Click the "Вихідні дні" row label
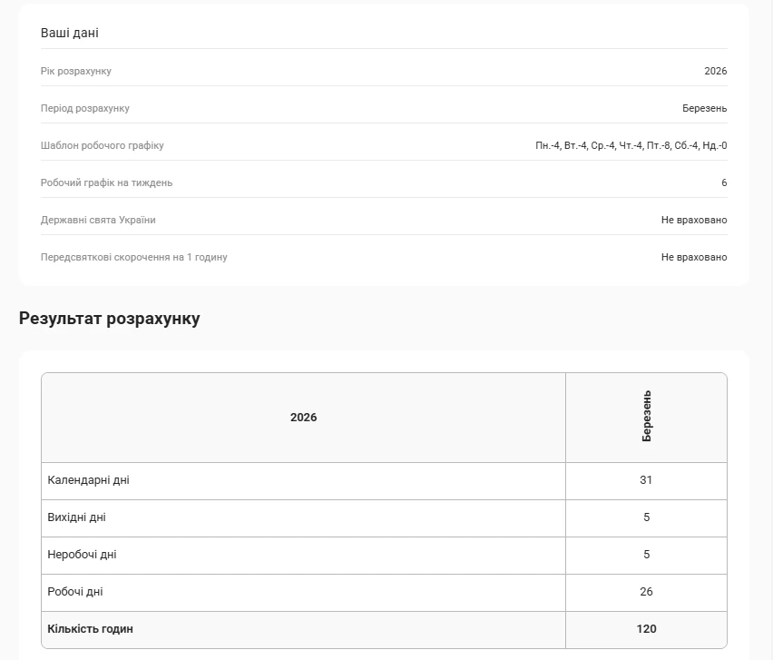773x660 pixels. coord(76,517)
